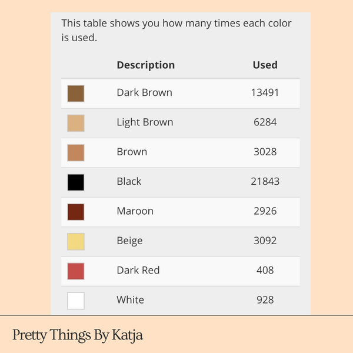Screen dimensions: 353x353
Task: Click the Dark Brown color swatch
Action: point(76,94)
